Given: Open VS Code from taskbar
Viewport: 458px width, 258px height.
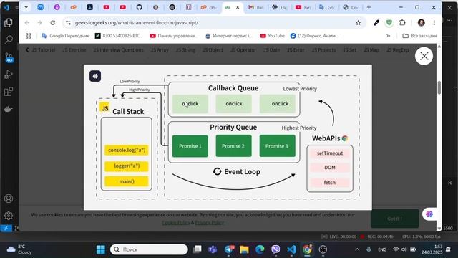Looking at the screenshot, I should 291,249.
